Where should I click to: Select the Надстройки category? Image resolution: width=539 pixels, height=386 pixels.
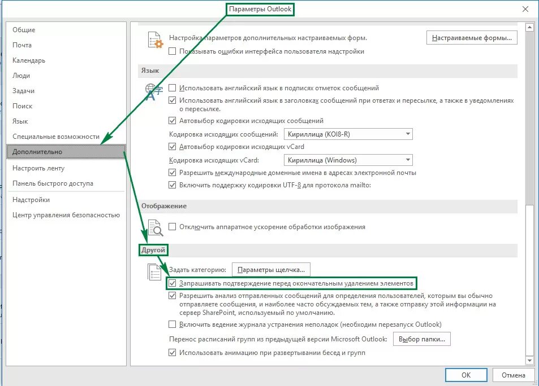point(66,200)
